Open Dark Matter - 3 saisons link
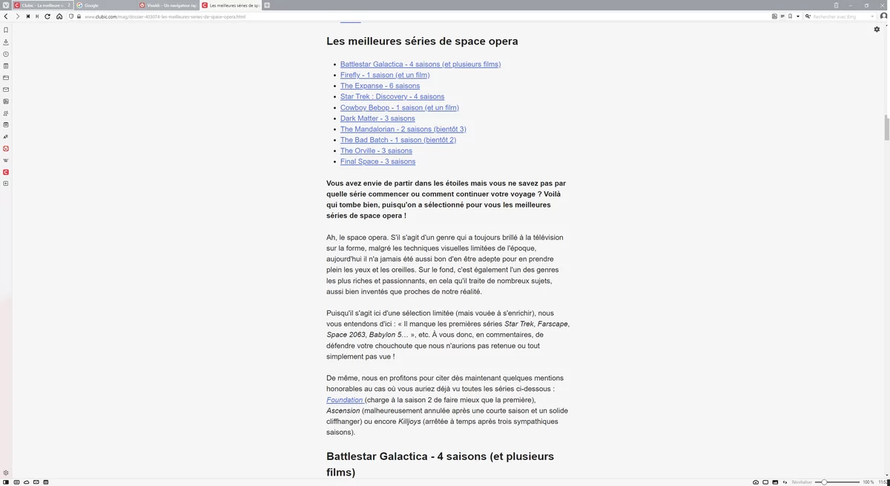This screenshot has height=486, width=890. click(x=378, y=119)
